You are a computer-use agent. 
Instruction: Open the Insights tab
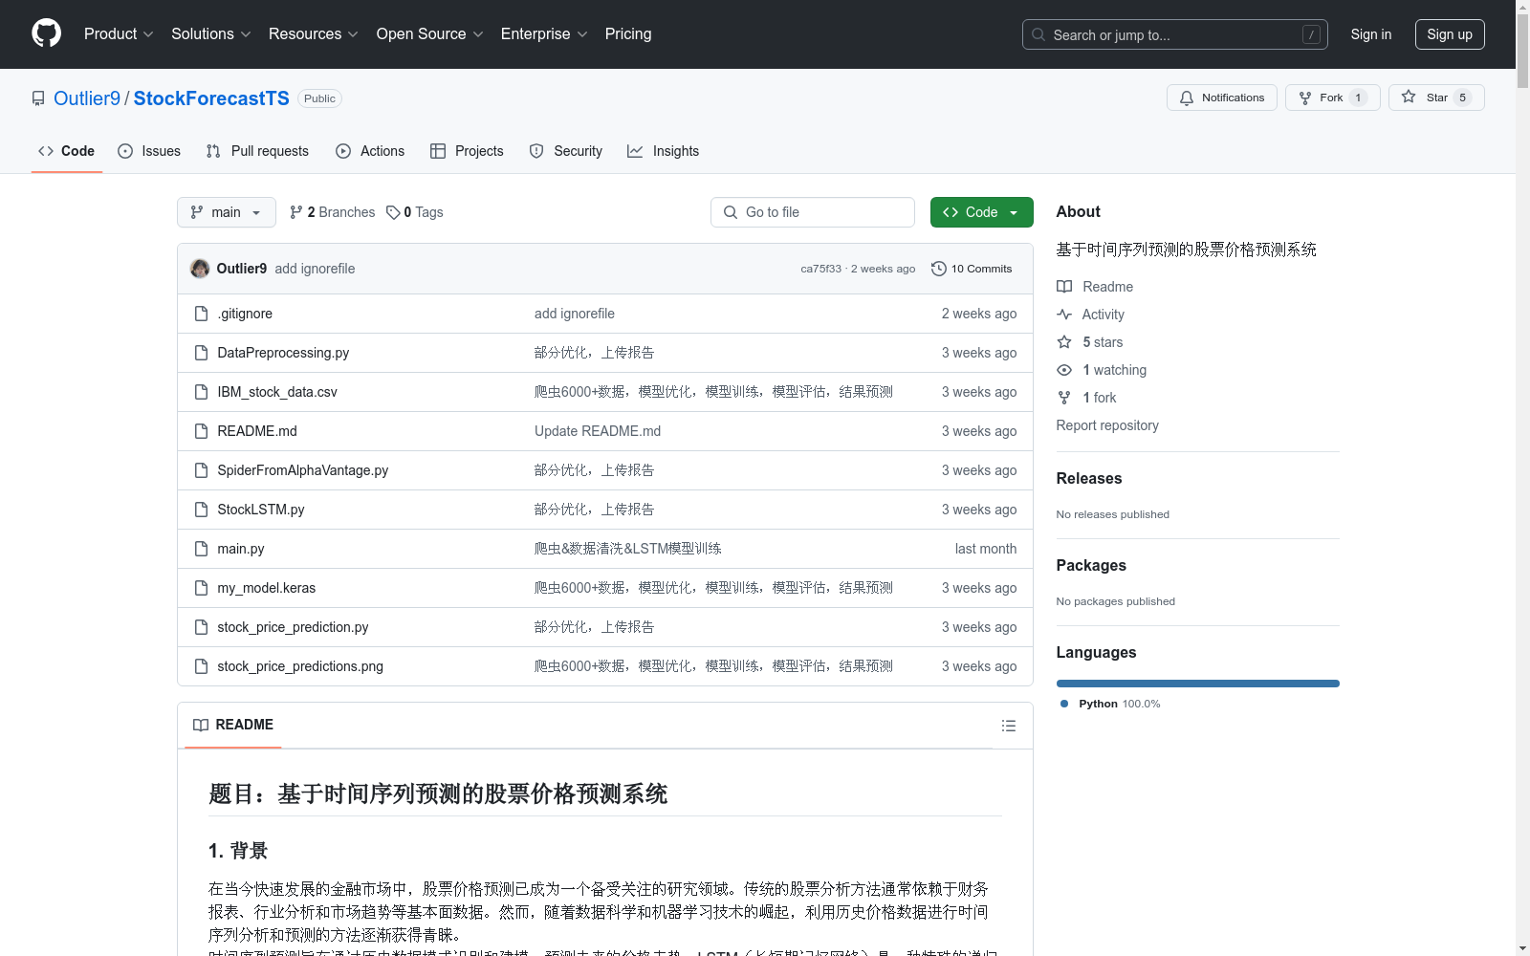664,151
